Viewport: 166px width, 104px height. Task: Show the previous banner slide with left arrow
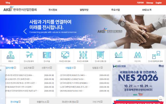coord(25,31)
